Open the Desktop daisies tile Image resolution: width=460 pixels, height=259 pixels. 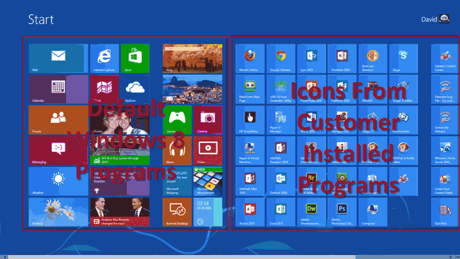58,212
